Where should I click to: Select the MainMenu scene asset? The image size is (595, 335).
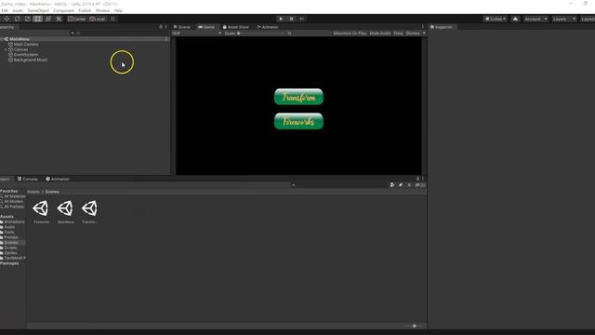[x=65, y=211]
